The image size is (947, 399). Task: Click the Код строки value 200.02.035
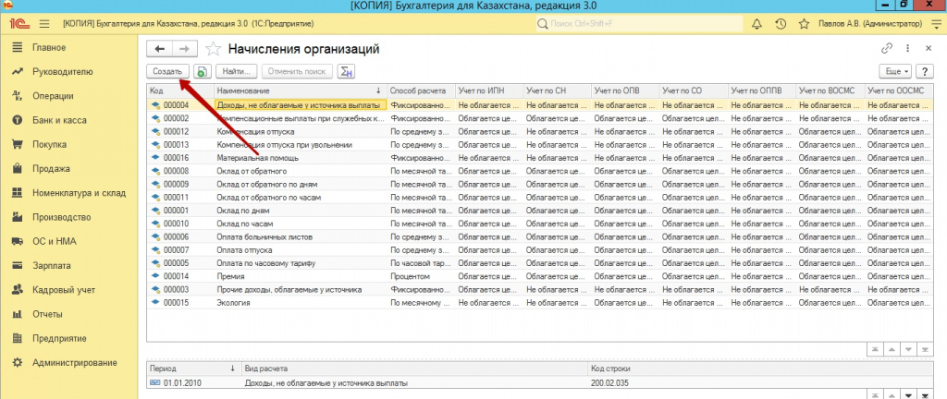pos(612,382)
